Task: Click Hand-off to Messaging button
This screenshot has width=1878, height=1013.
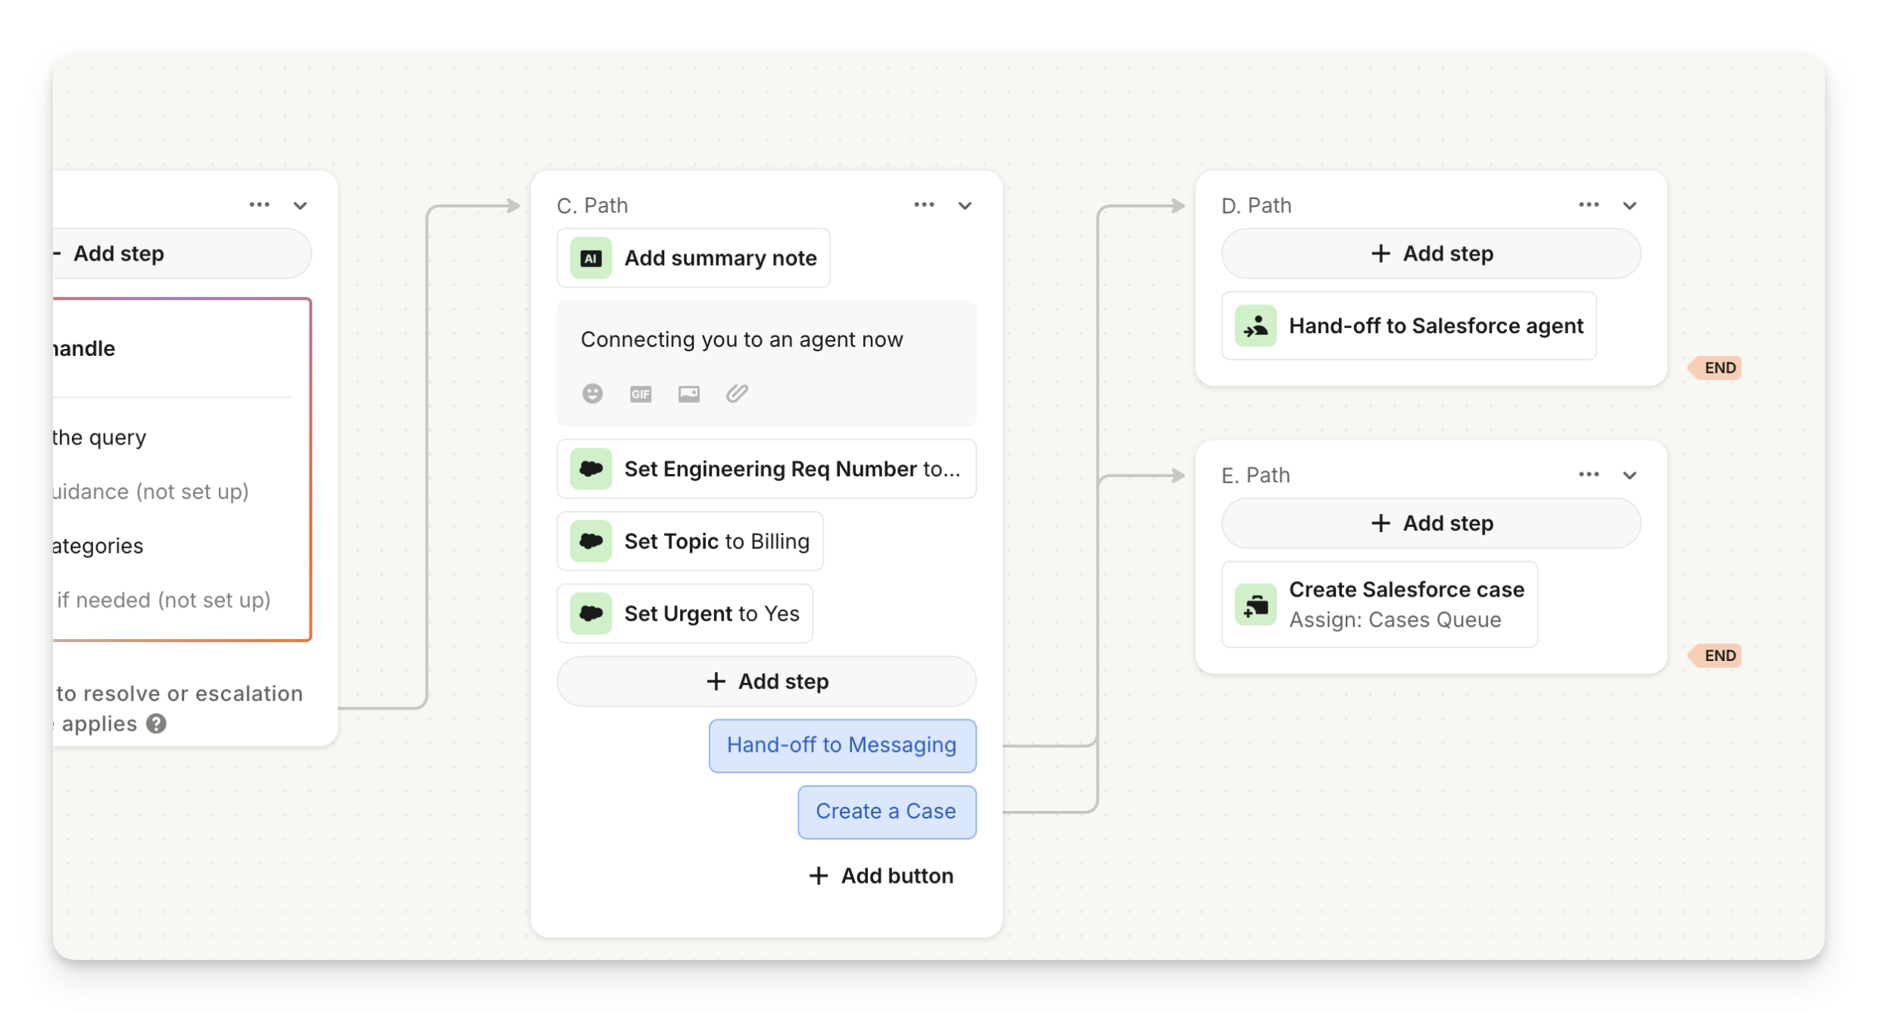Action: (x=842, y=746)
